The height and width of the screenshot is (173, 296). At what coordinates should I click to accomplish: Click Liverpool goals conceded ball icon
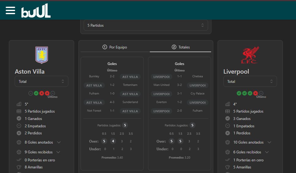[227, 152]
